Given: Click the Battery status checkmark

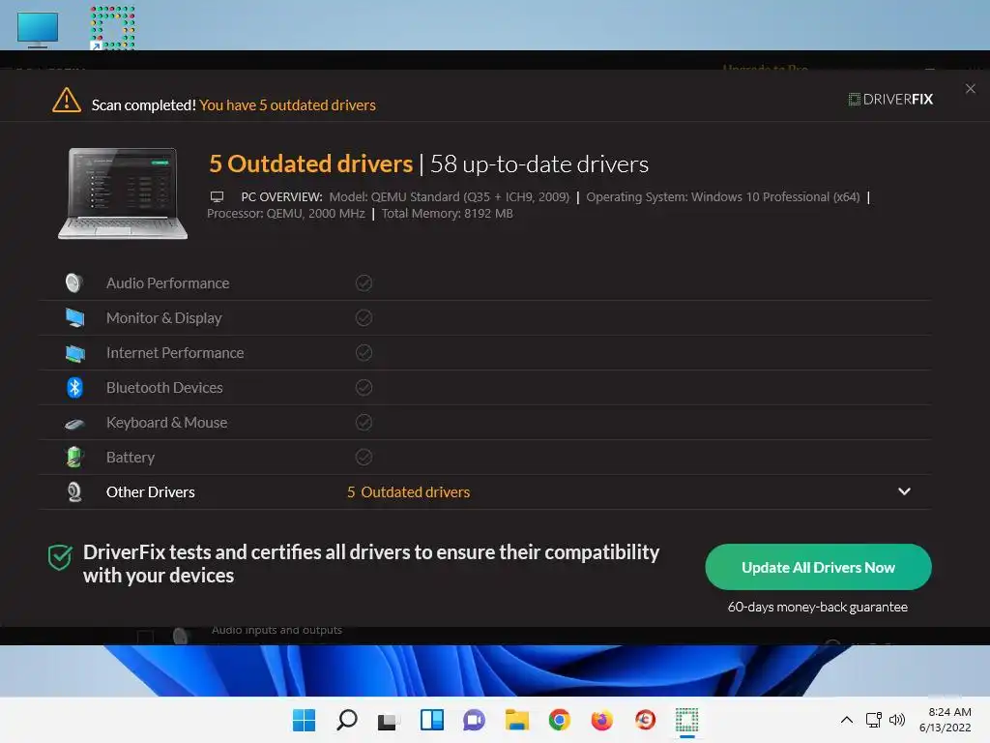Looking at the screenshot, I should tap(364, 457).
